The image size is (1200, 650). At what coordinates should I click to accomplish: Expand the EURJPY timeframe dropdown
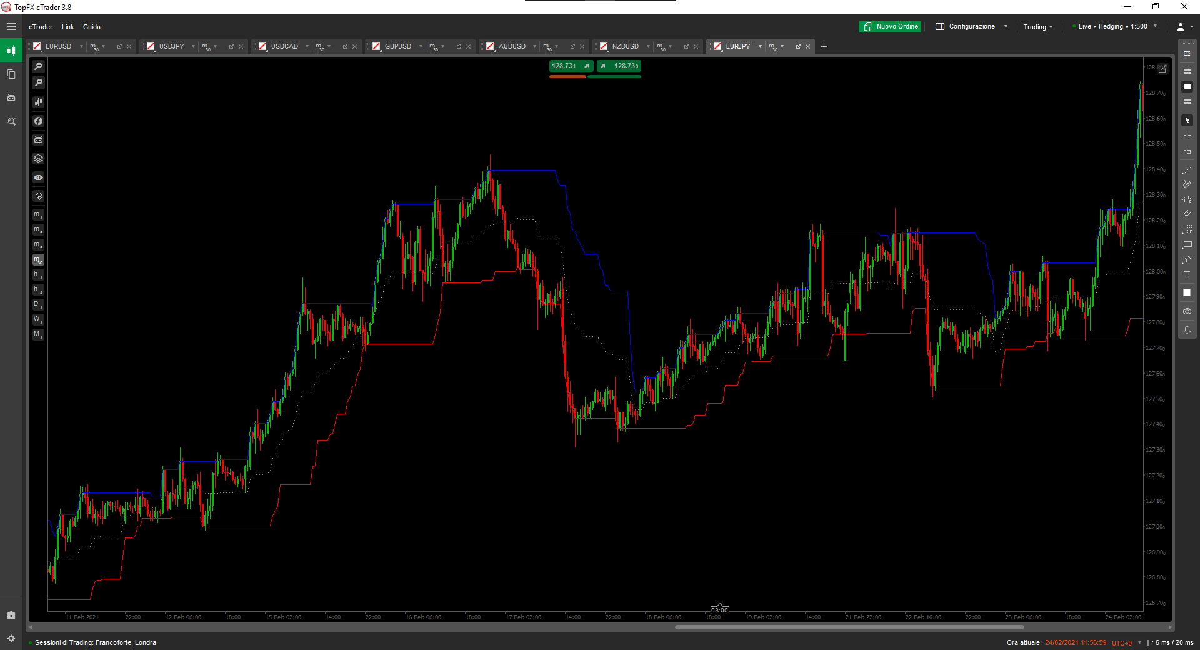pyautogui.click(x=777, y=46)
